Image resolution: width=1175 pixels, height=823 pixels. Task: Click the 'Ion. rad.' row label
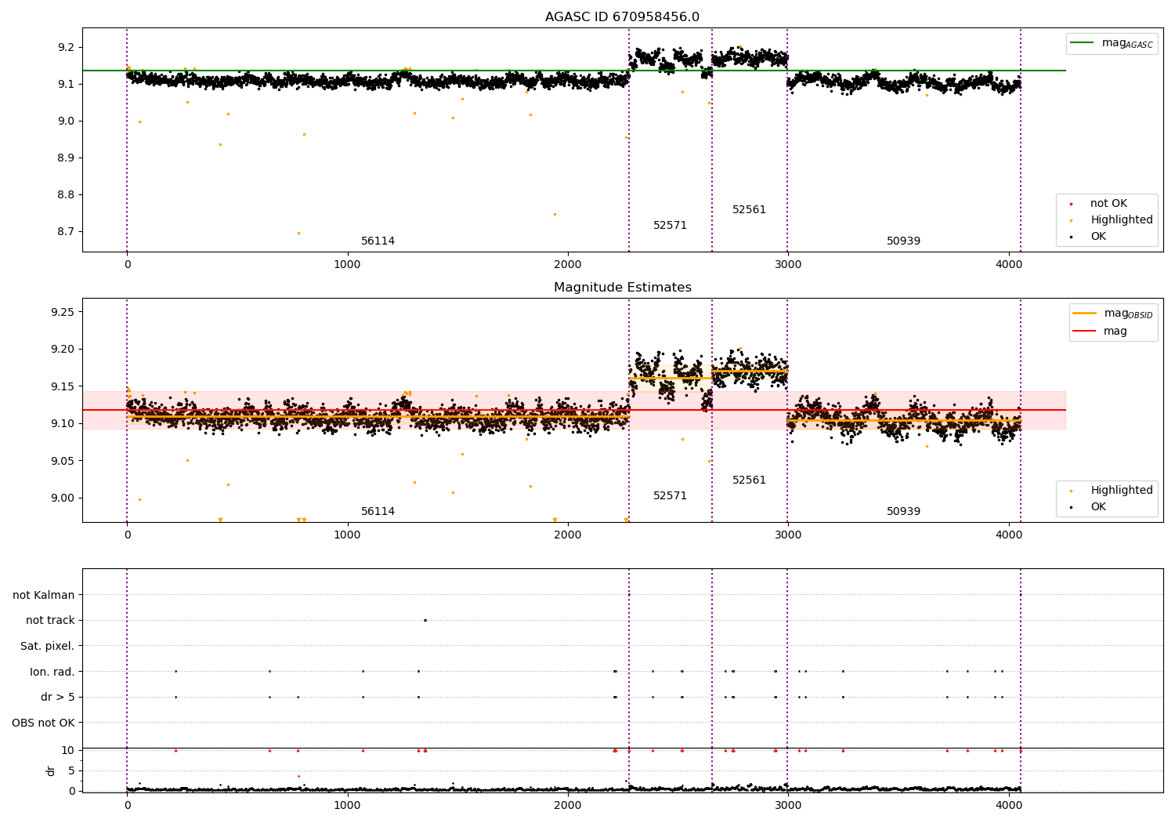(x=52, y=672)
